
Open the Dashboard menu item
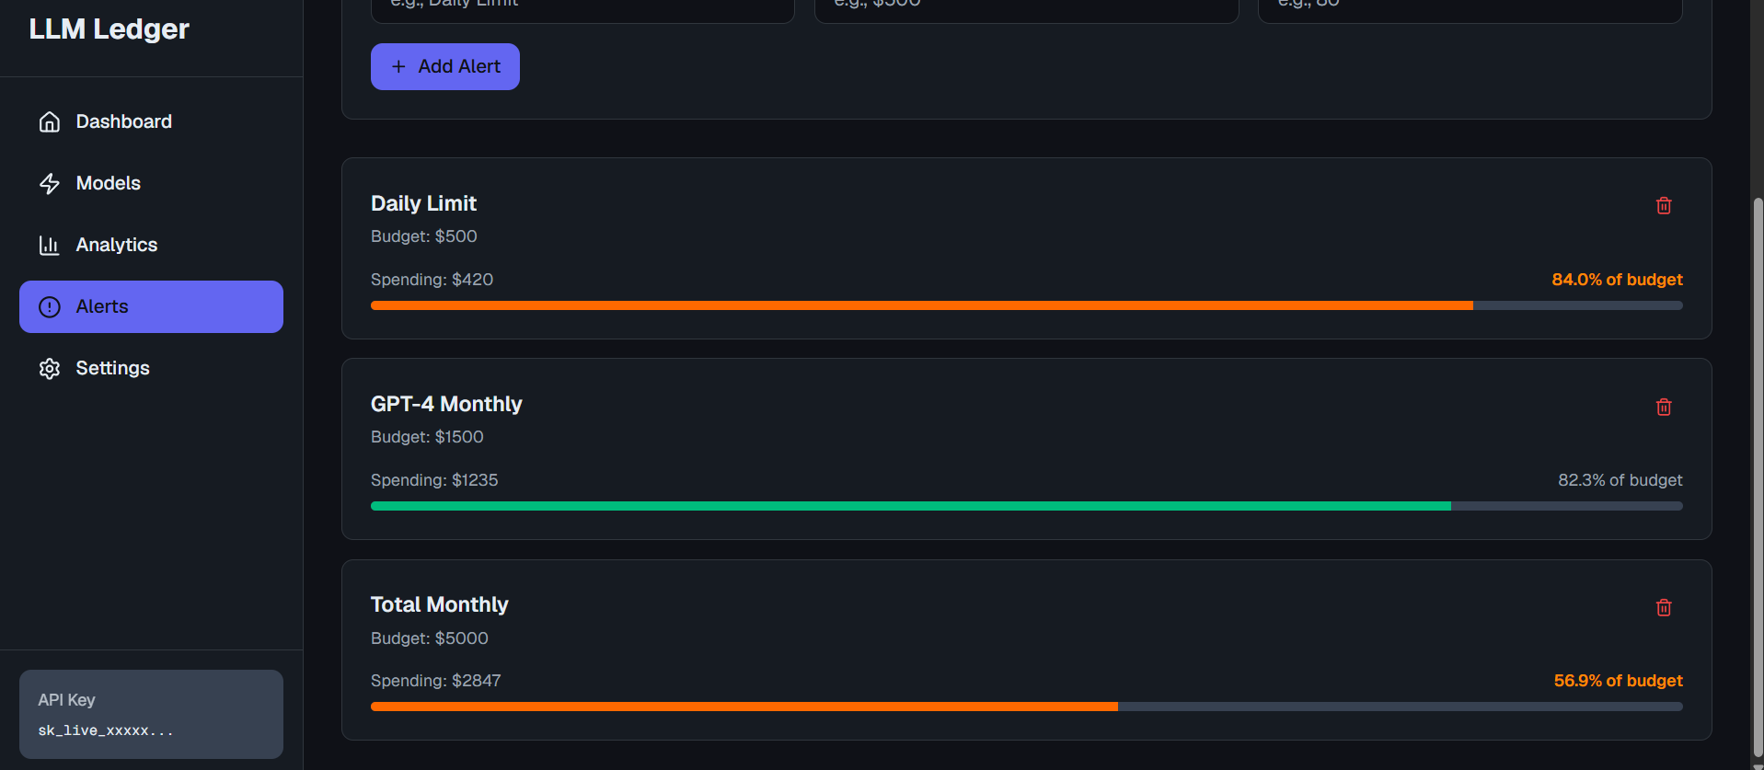[x=151, y=121]
